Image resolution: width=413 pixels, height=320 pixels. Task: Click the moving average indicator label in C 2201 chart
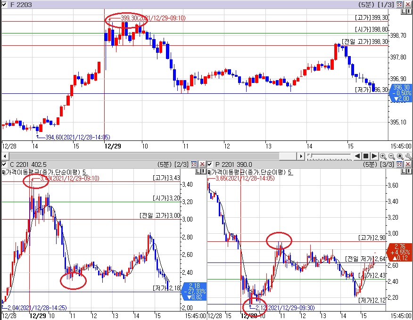(43, 172)
